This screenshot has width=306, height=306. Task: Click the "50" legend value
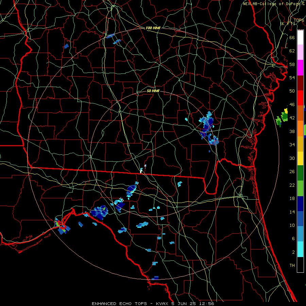tap(292, 91)
